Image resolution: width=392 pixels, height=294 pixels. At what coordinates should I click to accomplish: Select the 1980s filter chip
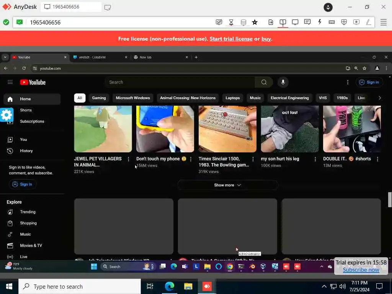tap(342, 98)
